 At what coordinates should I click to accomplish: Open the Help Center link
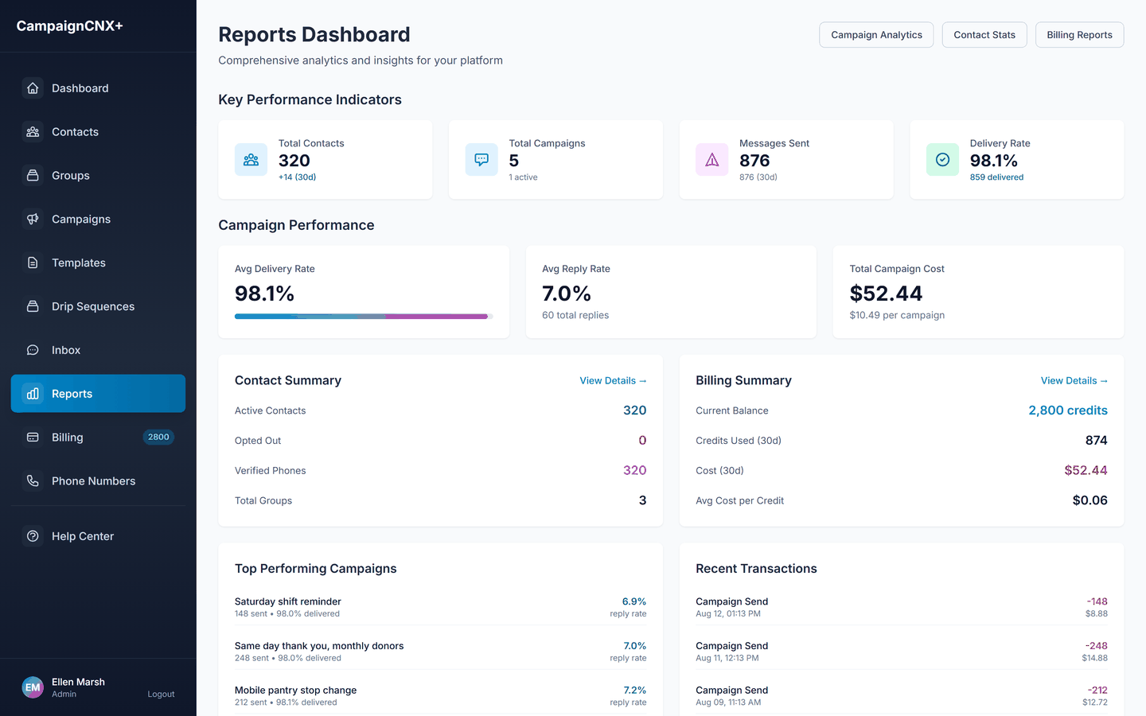pyautogui.click(x=98, y=536)
